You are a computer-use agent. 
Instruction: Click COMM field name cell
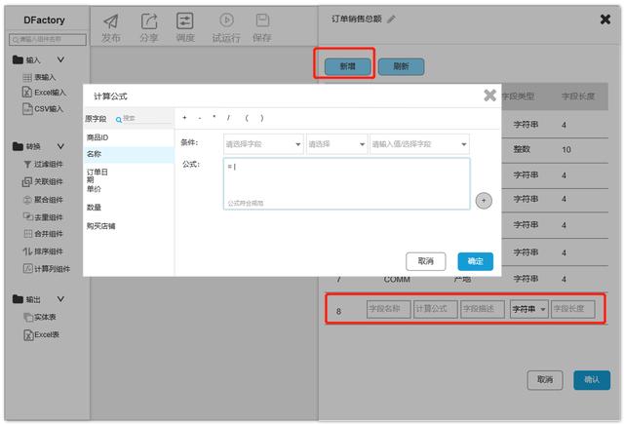[x=397, y=280]
